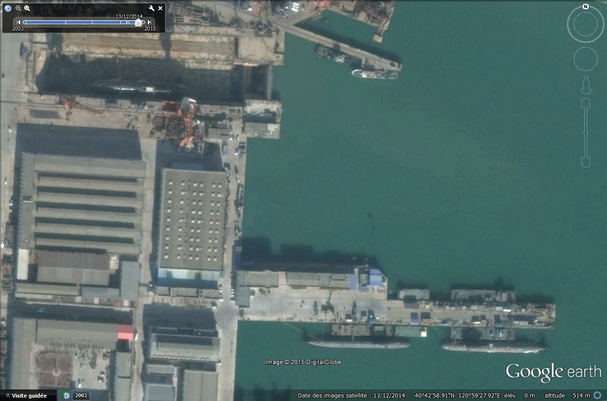Click the historical imagery clock icon
Image resolution: width=607 pixels, height=401 pixels.
[8, 8]
